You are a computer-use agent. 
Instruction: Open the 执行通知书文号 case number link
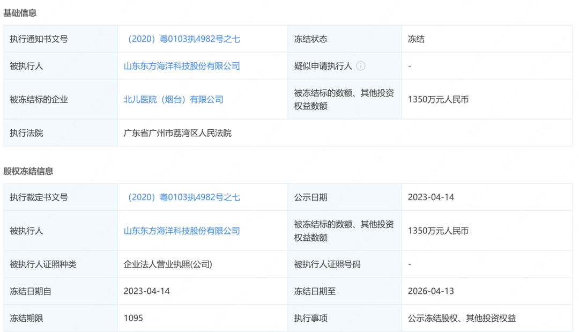(182, 39)
